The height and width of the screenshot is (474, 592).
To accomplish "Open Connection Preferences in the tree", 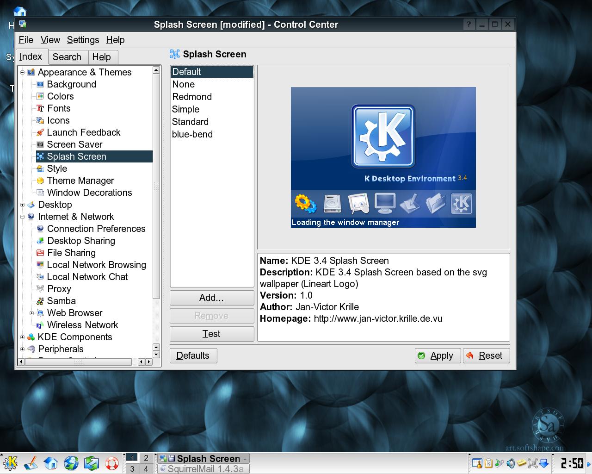I will click(96, 229).
